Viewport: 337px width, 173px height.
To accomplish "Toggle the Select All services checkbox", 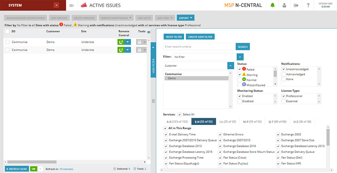I will point(180,115).
